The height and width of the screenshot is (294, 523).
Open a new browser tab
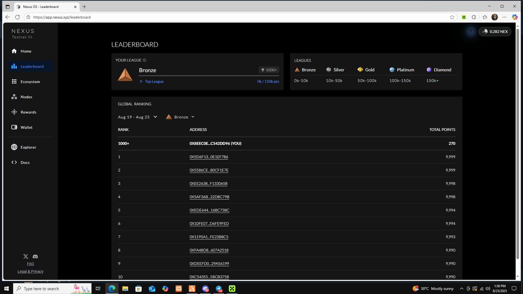(84, 7)
